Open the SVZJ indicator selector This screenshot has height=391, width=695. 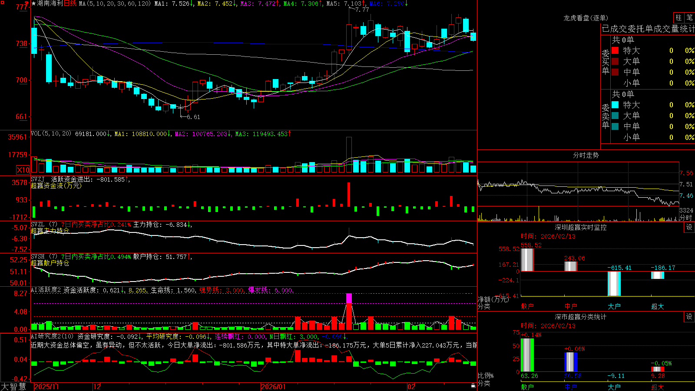(x=38, y=179)
